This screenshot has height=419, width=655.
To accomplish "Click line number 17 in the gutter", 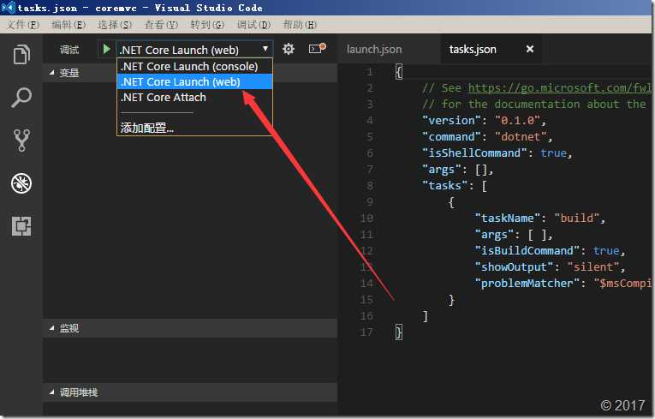I will coord(366,332).
